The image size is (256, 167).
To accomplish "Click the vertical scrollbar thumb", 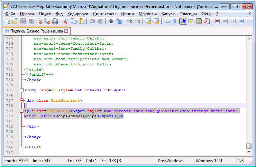I will pyautogui.click(x=249, y=146).
